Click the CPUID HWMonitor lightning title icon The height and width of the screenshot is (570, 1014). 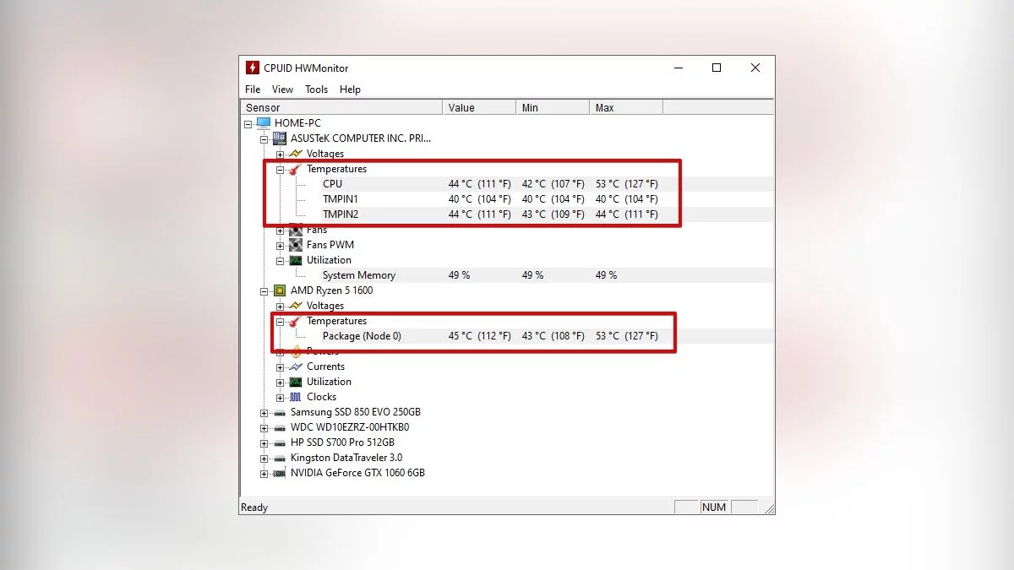[253, 68]
